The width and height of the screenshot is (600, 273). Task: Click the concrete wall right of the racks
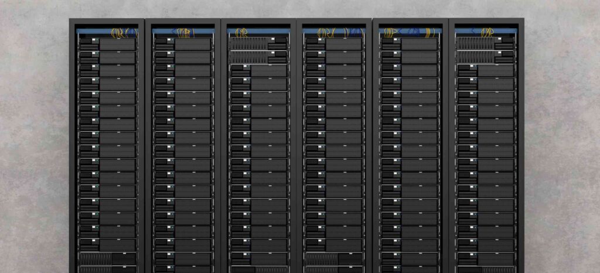pos(561,146)
